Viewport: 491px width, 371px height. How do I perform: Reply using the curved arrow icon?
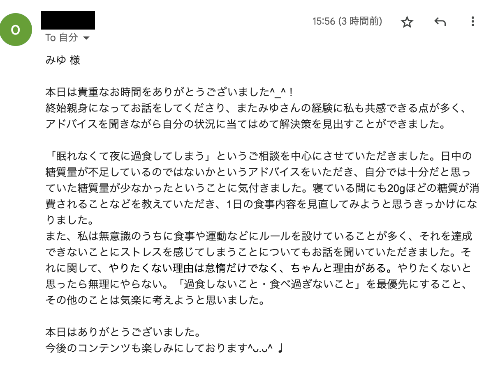(x=440, y=22)
